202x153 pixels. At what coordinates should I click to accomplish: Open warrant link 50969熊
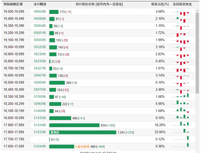click(40, 104)
